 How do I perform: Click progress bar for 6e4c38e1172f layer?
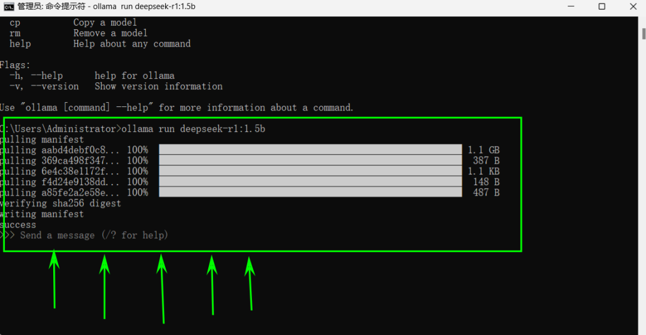point(310,171)
